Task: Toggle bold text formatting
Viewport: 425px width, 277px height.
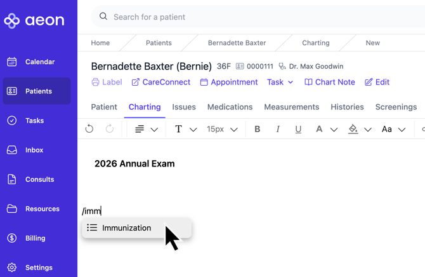Action: [258, 129]
